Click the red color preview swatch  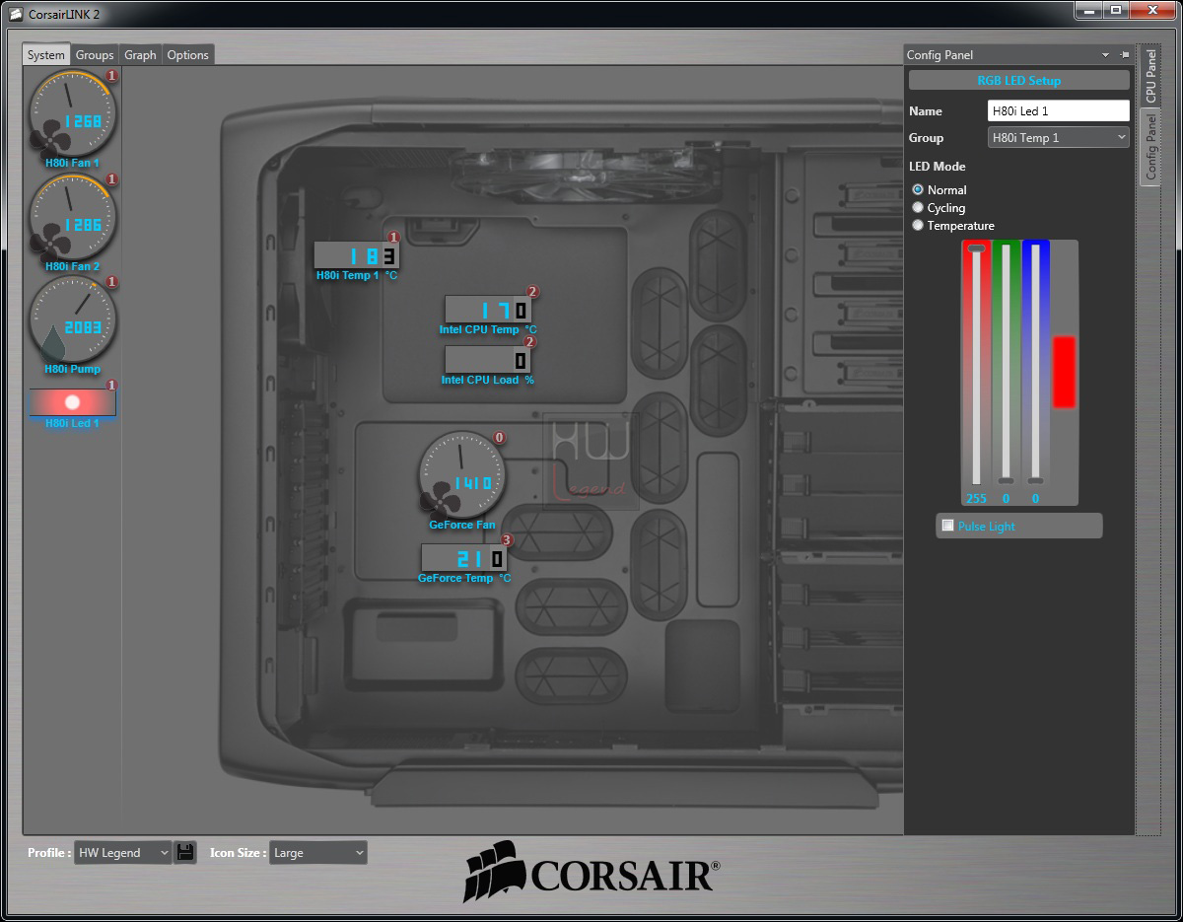1064,372
